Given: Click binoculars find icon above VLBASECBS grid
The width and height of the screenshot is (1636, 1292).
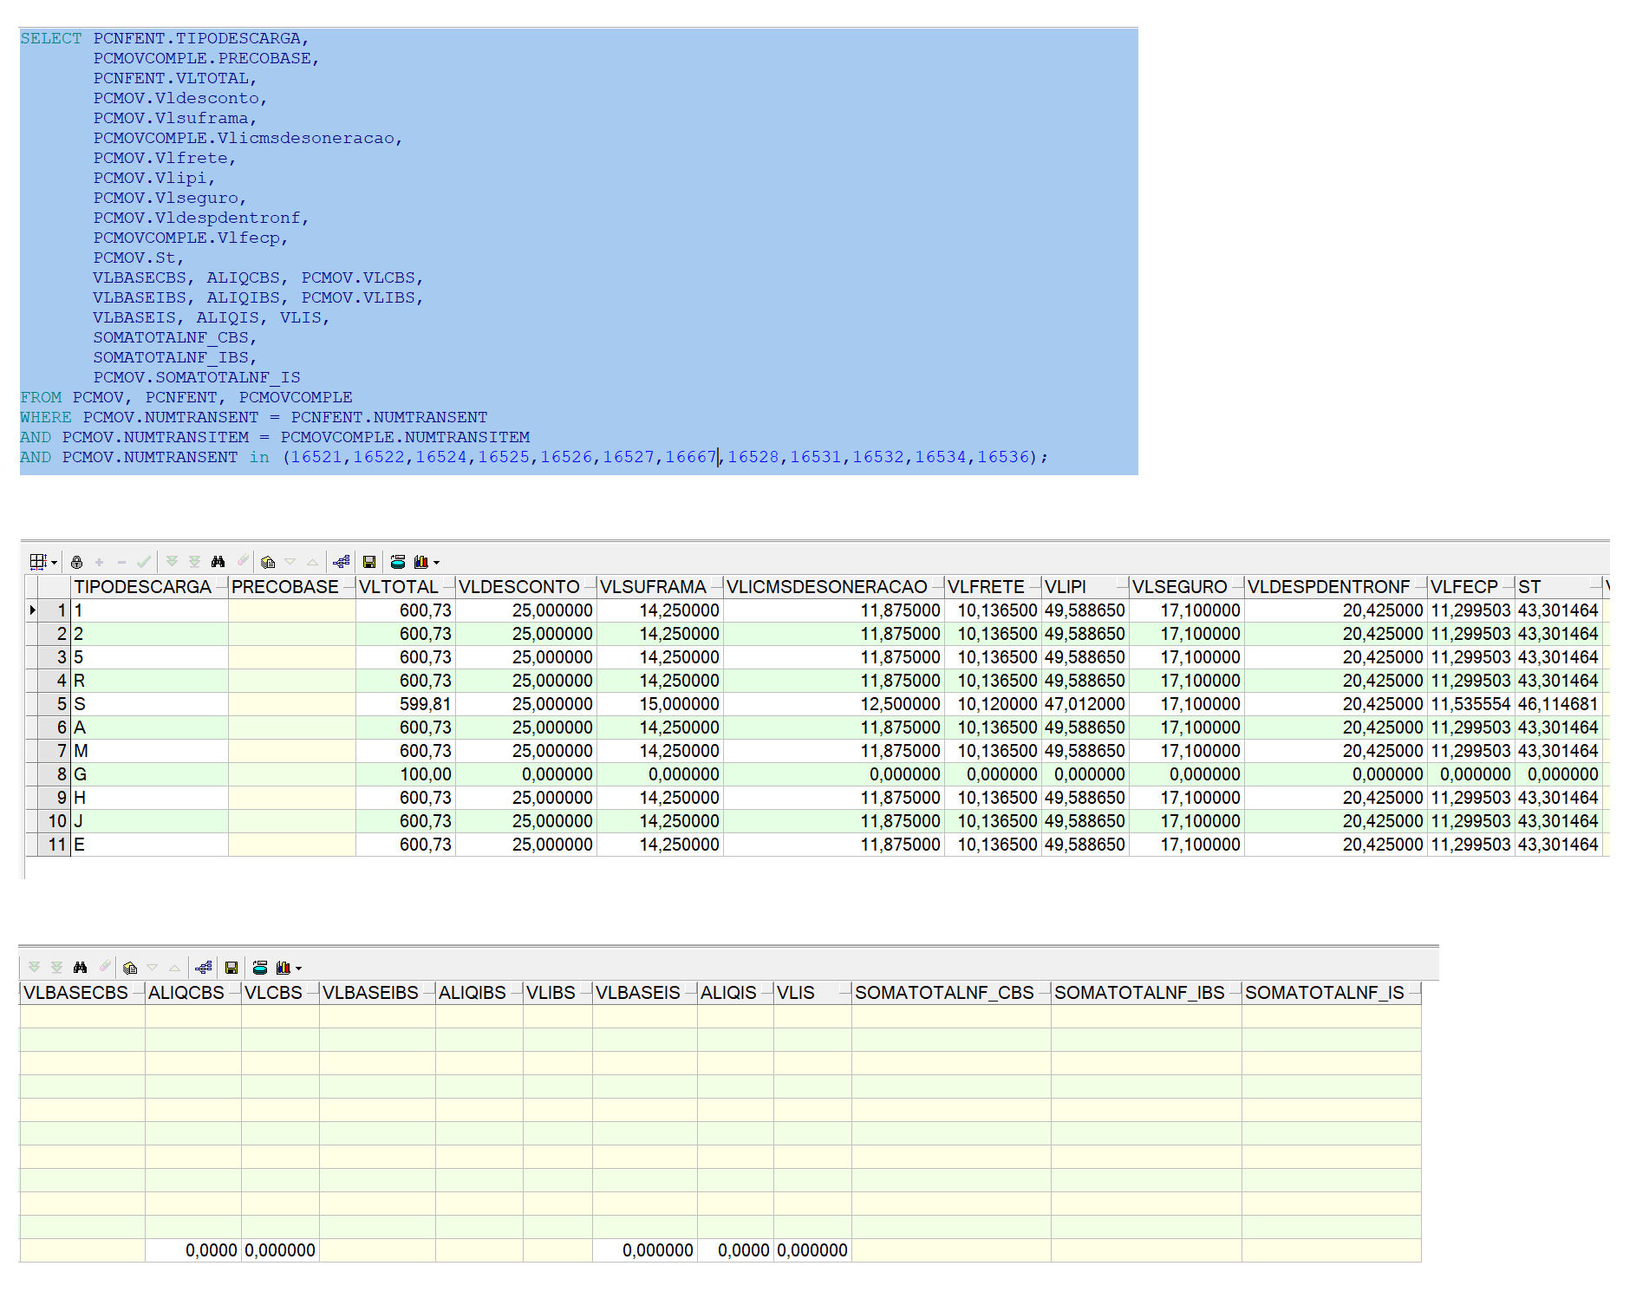Looking at the screenshot, I should click(80, 968).
